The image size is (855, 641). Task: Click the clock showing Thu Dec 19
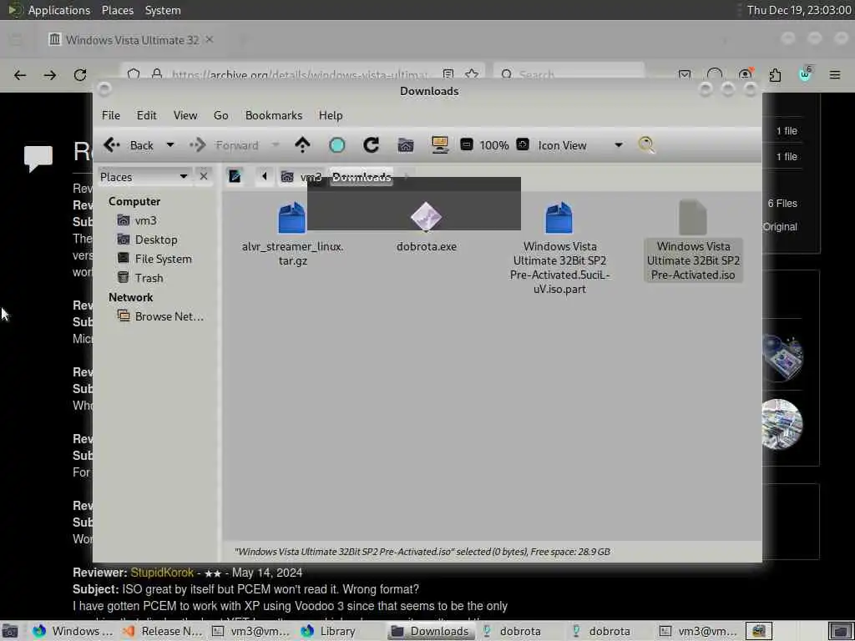pyautogui.click(x=799, y=10)
